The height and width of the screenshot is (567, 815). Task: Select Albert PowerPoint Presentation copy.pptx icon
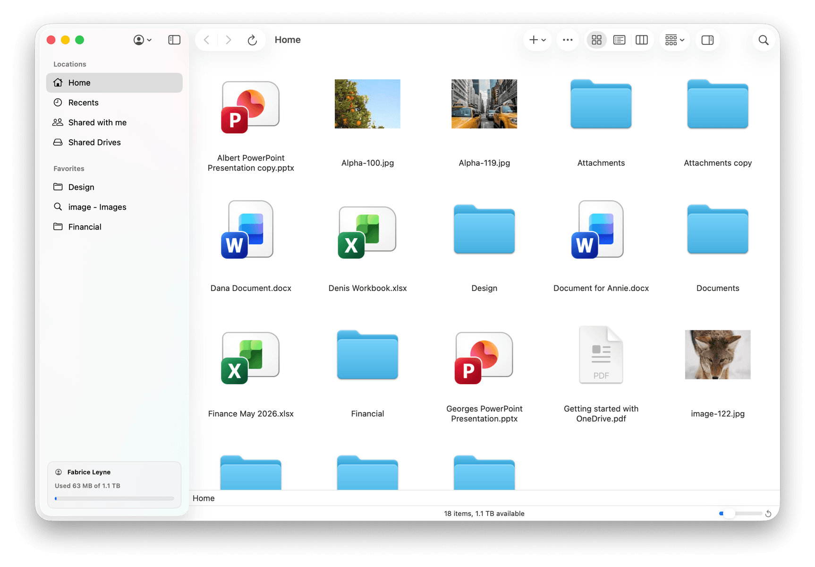(250, 107)
